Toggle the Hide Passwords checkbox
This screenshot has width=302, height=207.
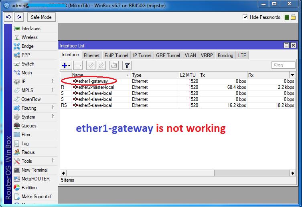coord(245,17)
